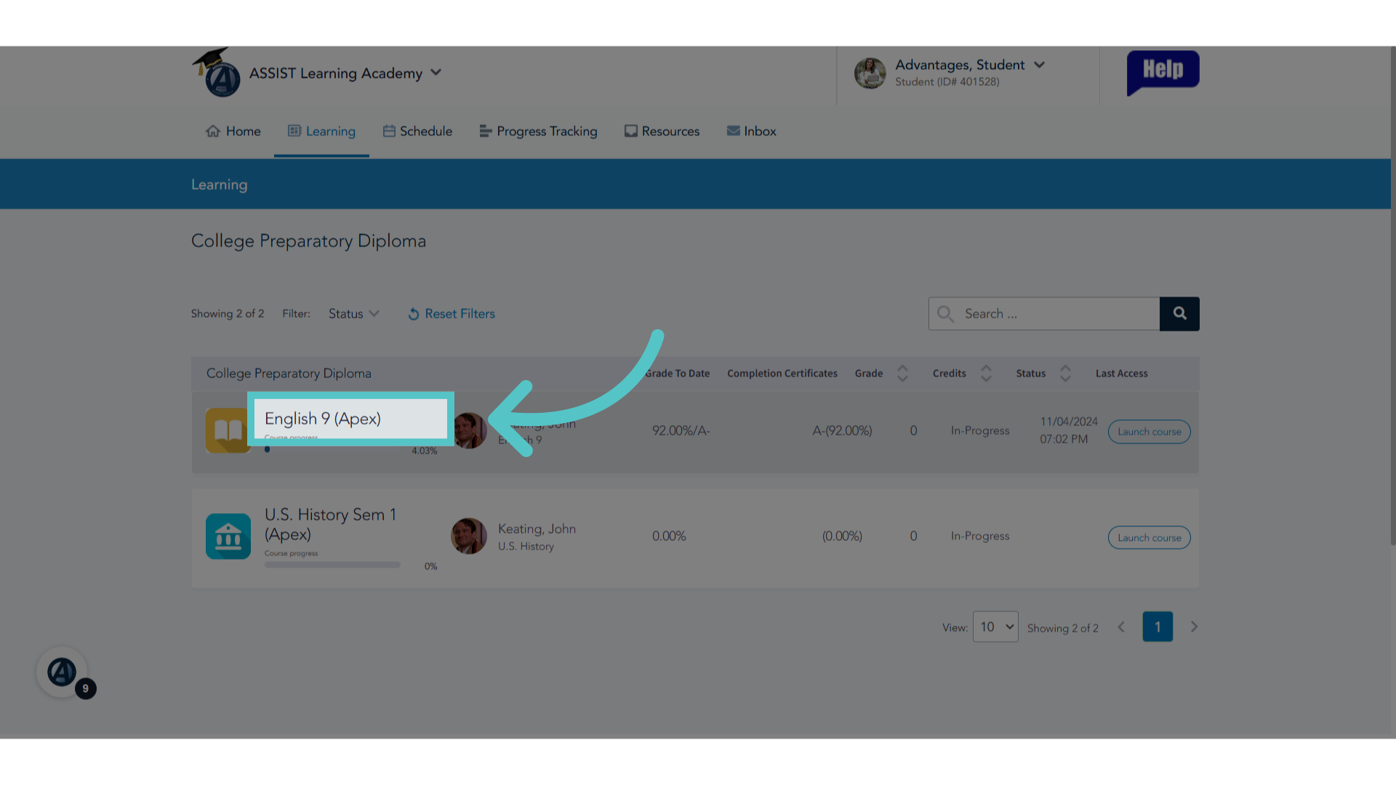Screen dimensions: 1396x785
Task: Go to the Home tab
Action: (233, 131)
